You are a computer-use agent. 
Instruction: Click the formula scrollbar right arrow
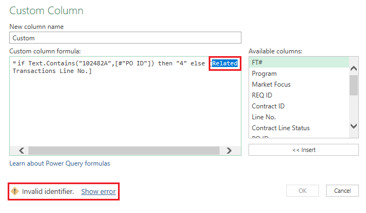coord(229,150)
